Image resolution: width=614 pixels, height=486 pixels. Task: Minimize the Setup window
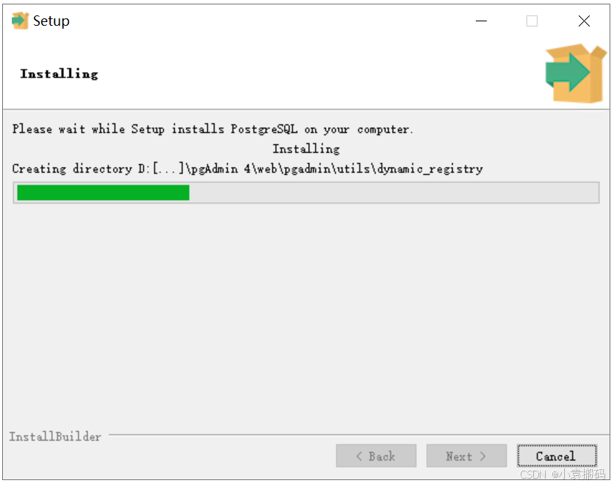(481, 21)
